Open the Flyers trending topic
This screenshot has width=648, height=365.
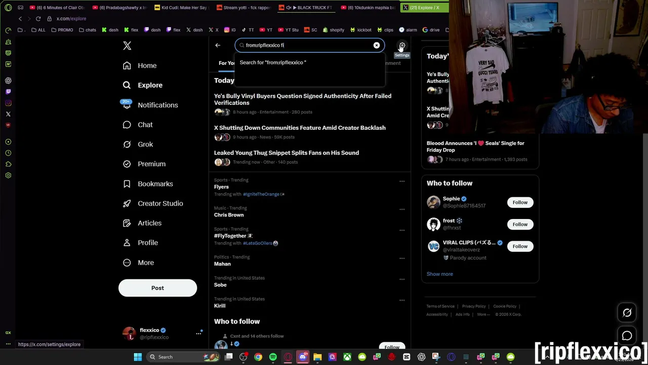(x=221, y=187)
